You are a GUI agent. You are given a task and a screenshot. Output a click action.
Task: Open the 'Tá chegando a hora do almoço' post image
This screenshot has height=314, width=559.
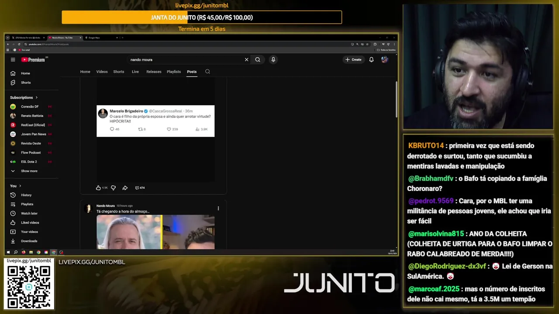click(x=155, y=232)
